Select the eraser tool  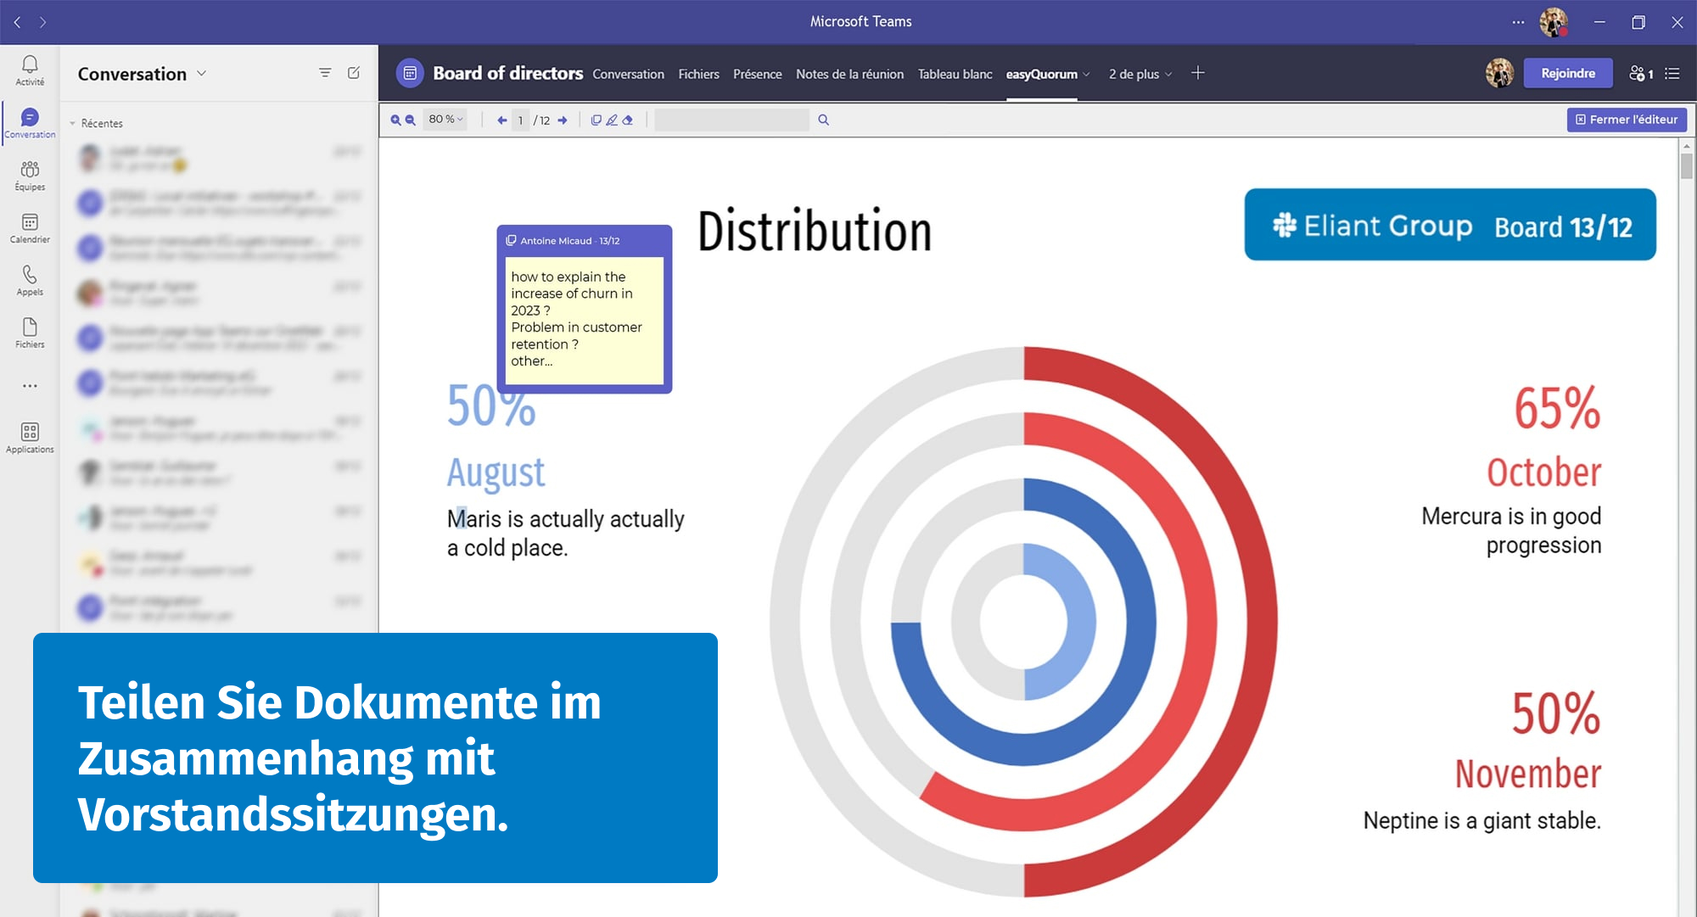pyautogui.click(x=628, y=120)
